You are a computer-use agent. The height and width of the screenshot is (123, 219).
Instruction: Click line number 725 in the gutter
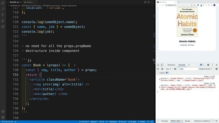click(x=15, y=46)
